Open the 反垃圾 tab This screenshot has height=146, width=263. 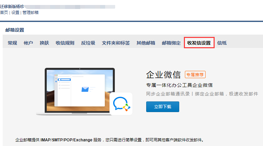tap(88, 43)
